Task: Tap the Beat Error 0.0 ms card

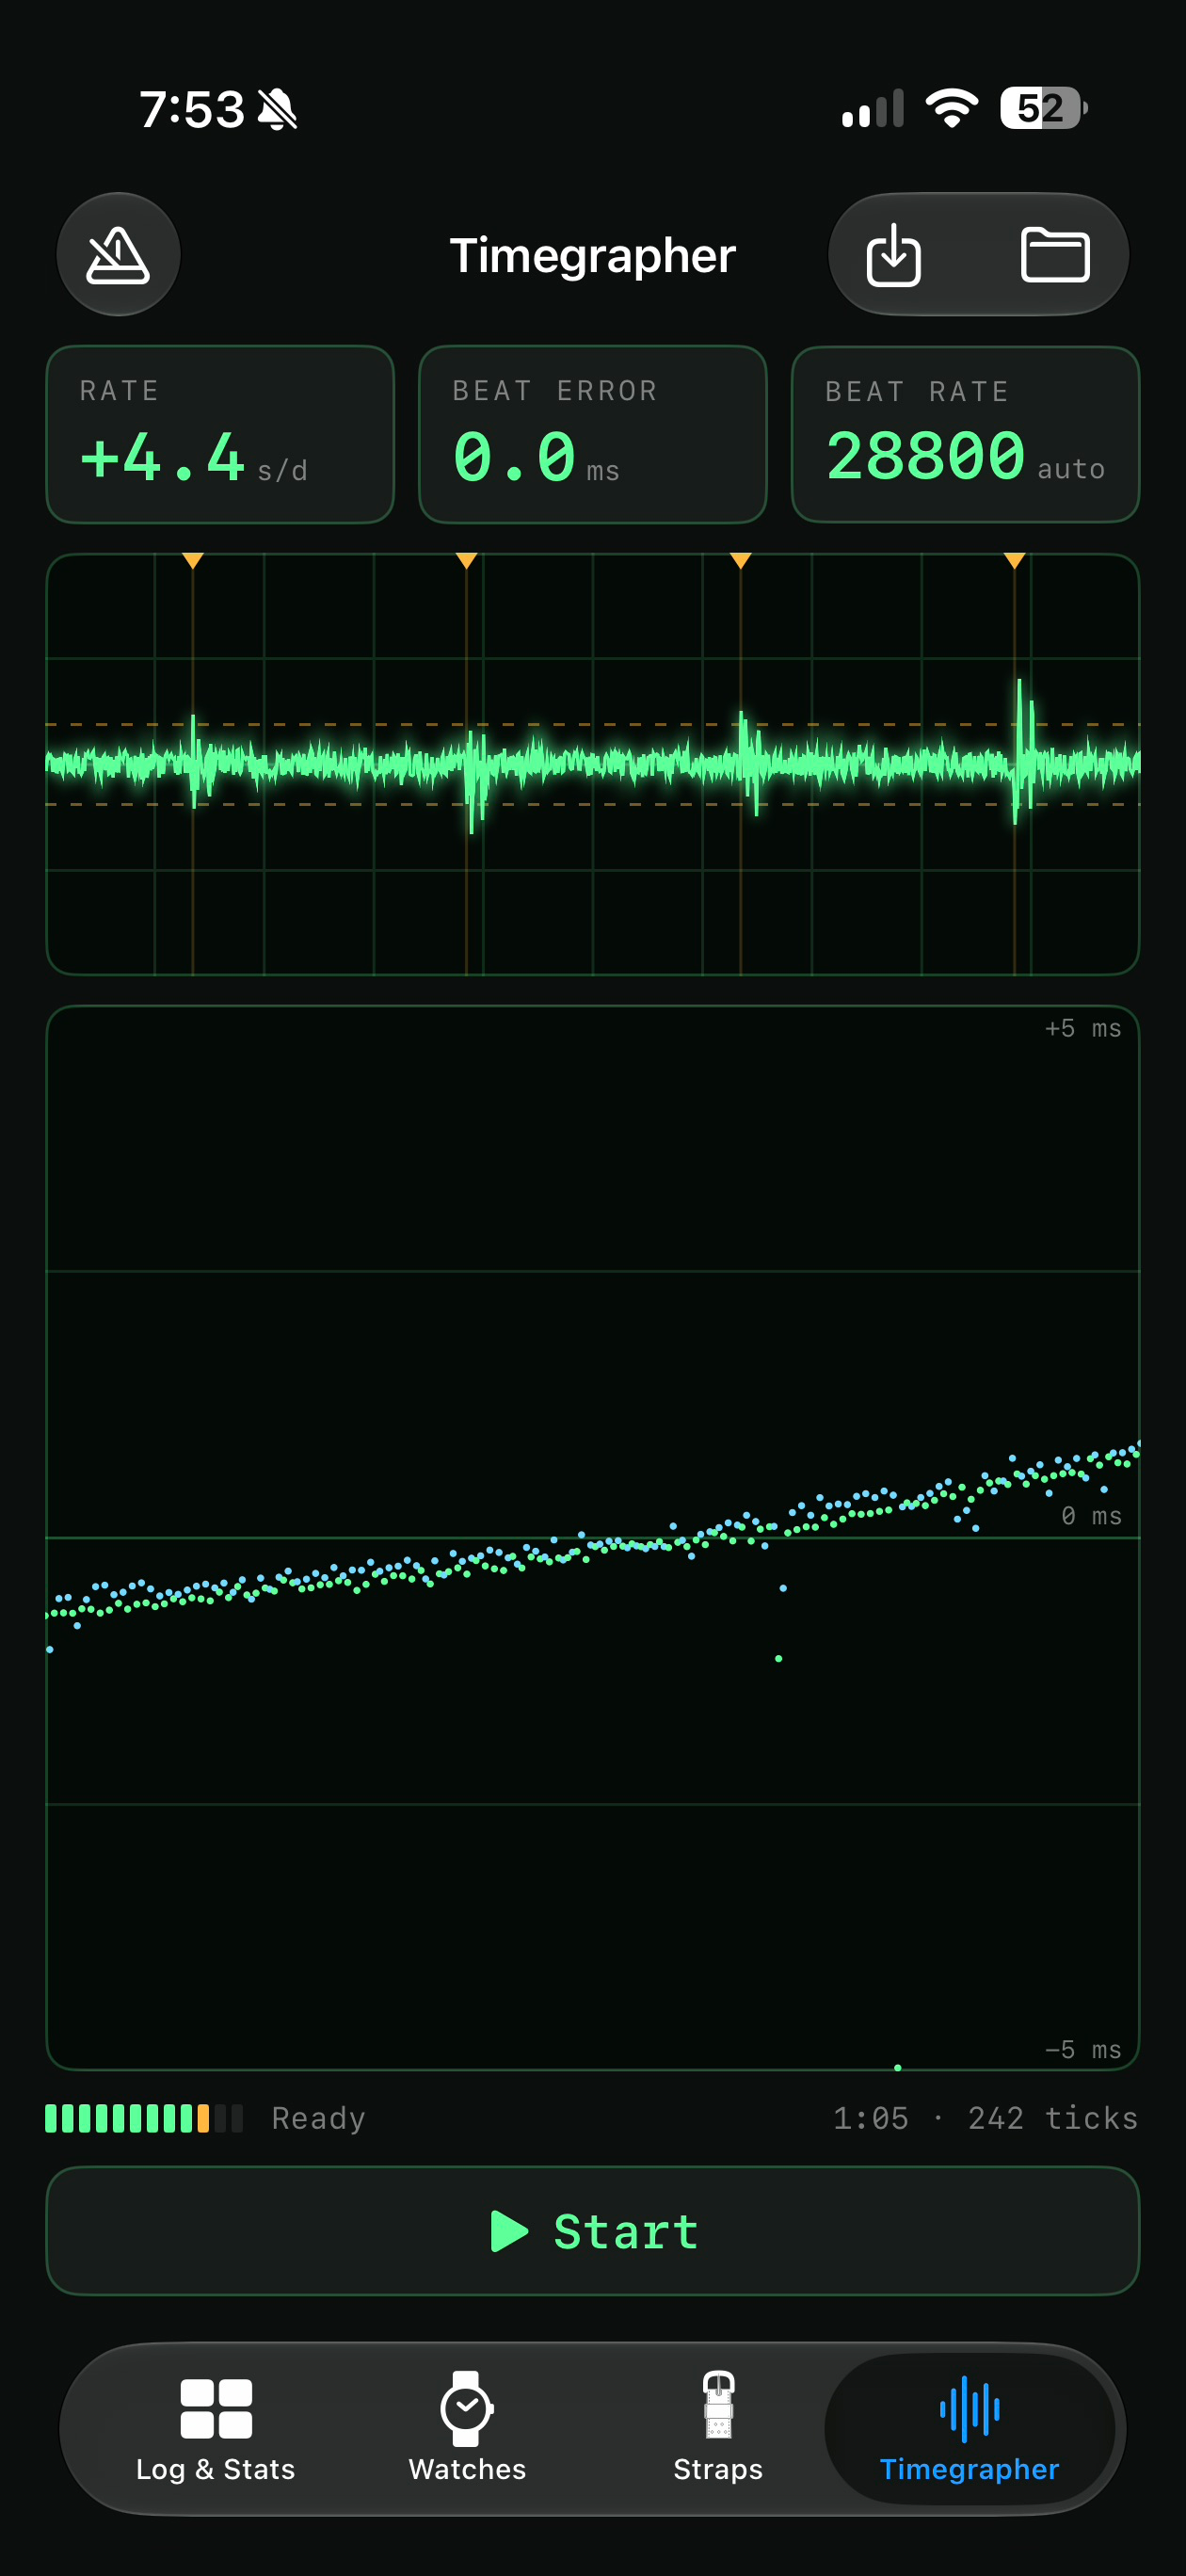Action: 593,434
